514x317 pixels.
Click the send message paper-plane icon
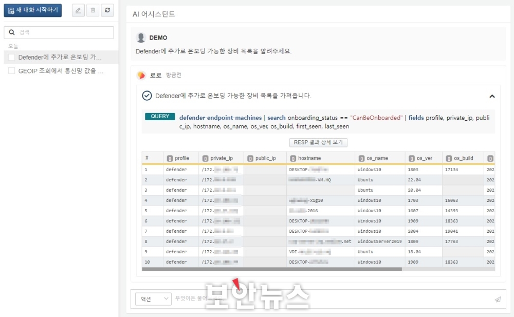point(498,300)
